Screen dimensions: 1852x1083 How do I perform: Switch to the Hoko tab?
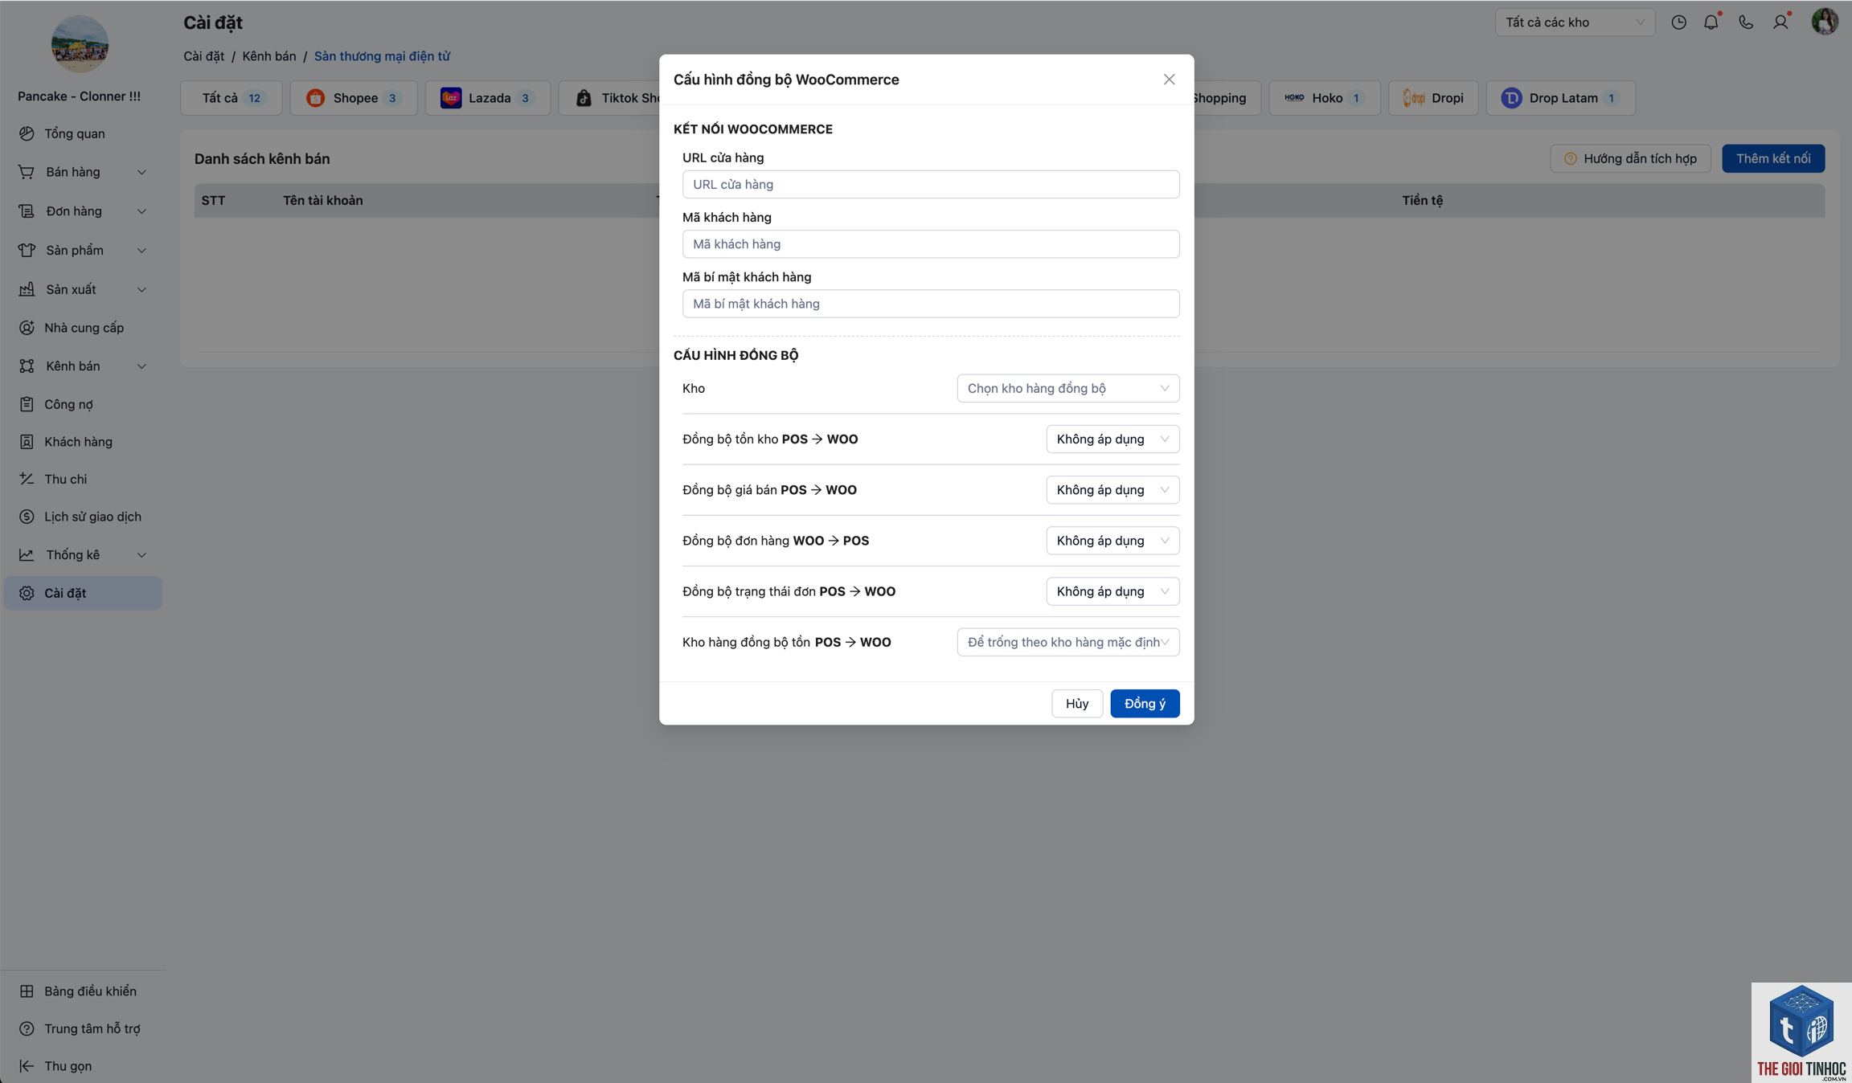click(x=1325, y=98)
